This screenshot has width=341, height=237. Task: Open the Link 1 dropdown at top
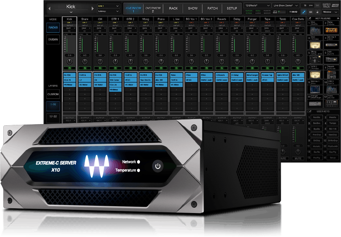click(108, 6)
